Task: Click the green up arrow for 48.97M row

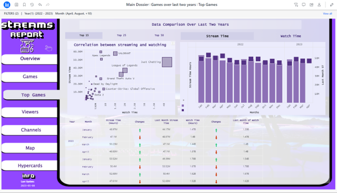Action: [x=140, y=130]
